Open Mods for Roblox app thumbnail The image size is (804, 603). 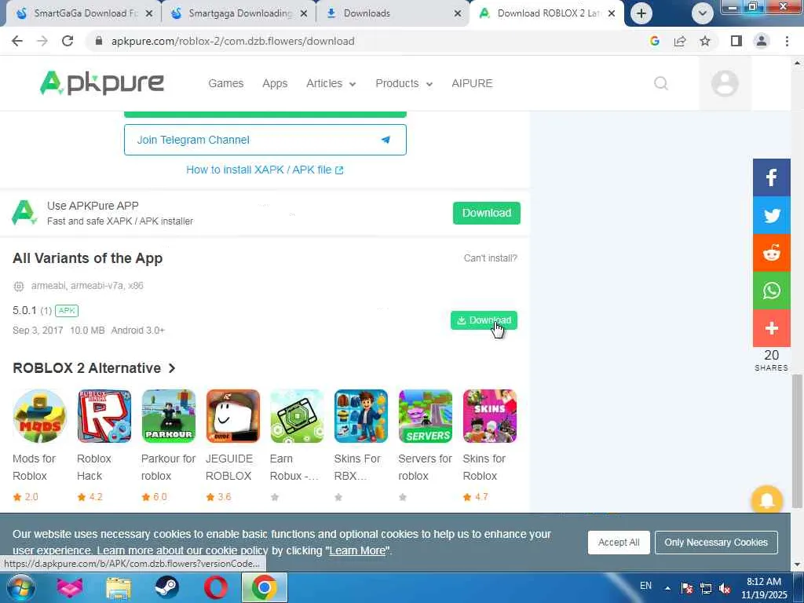40,416
